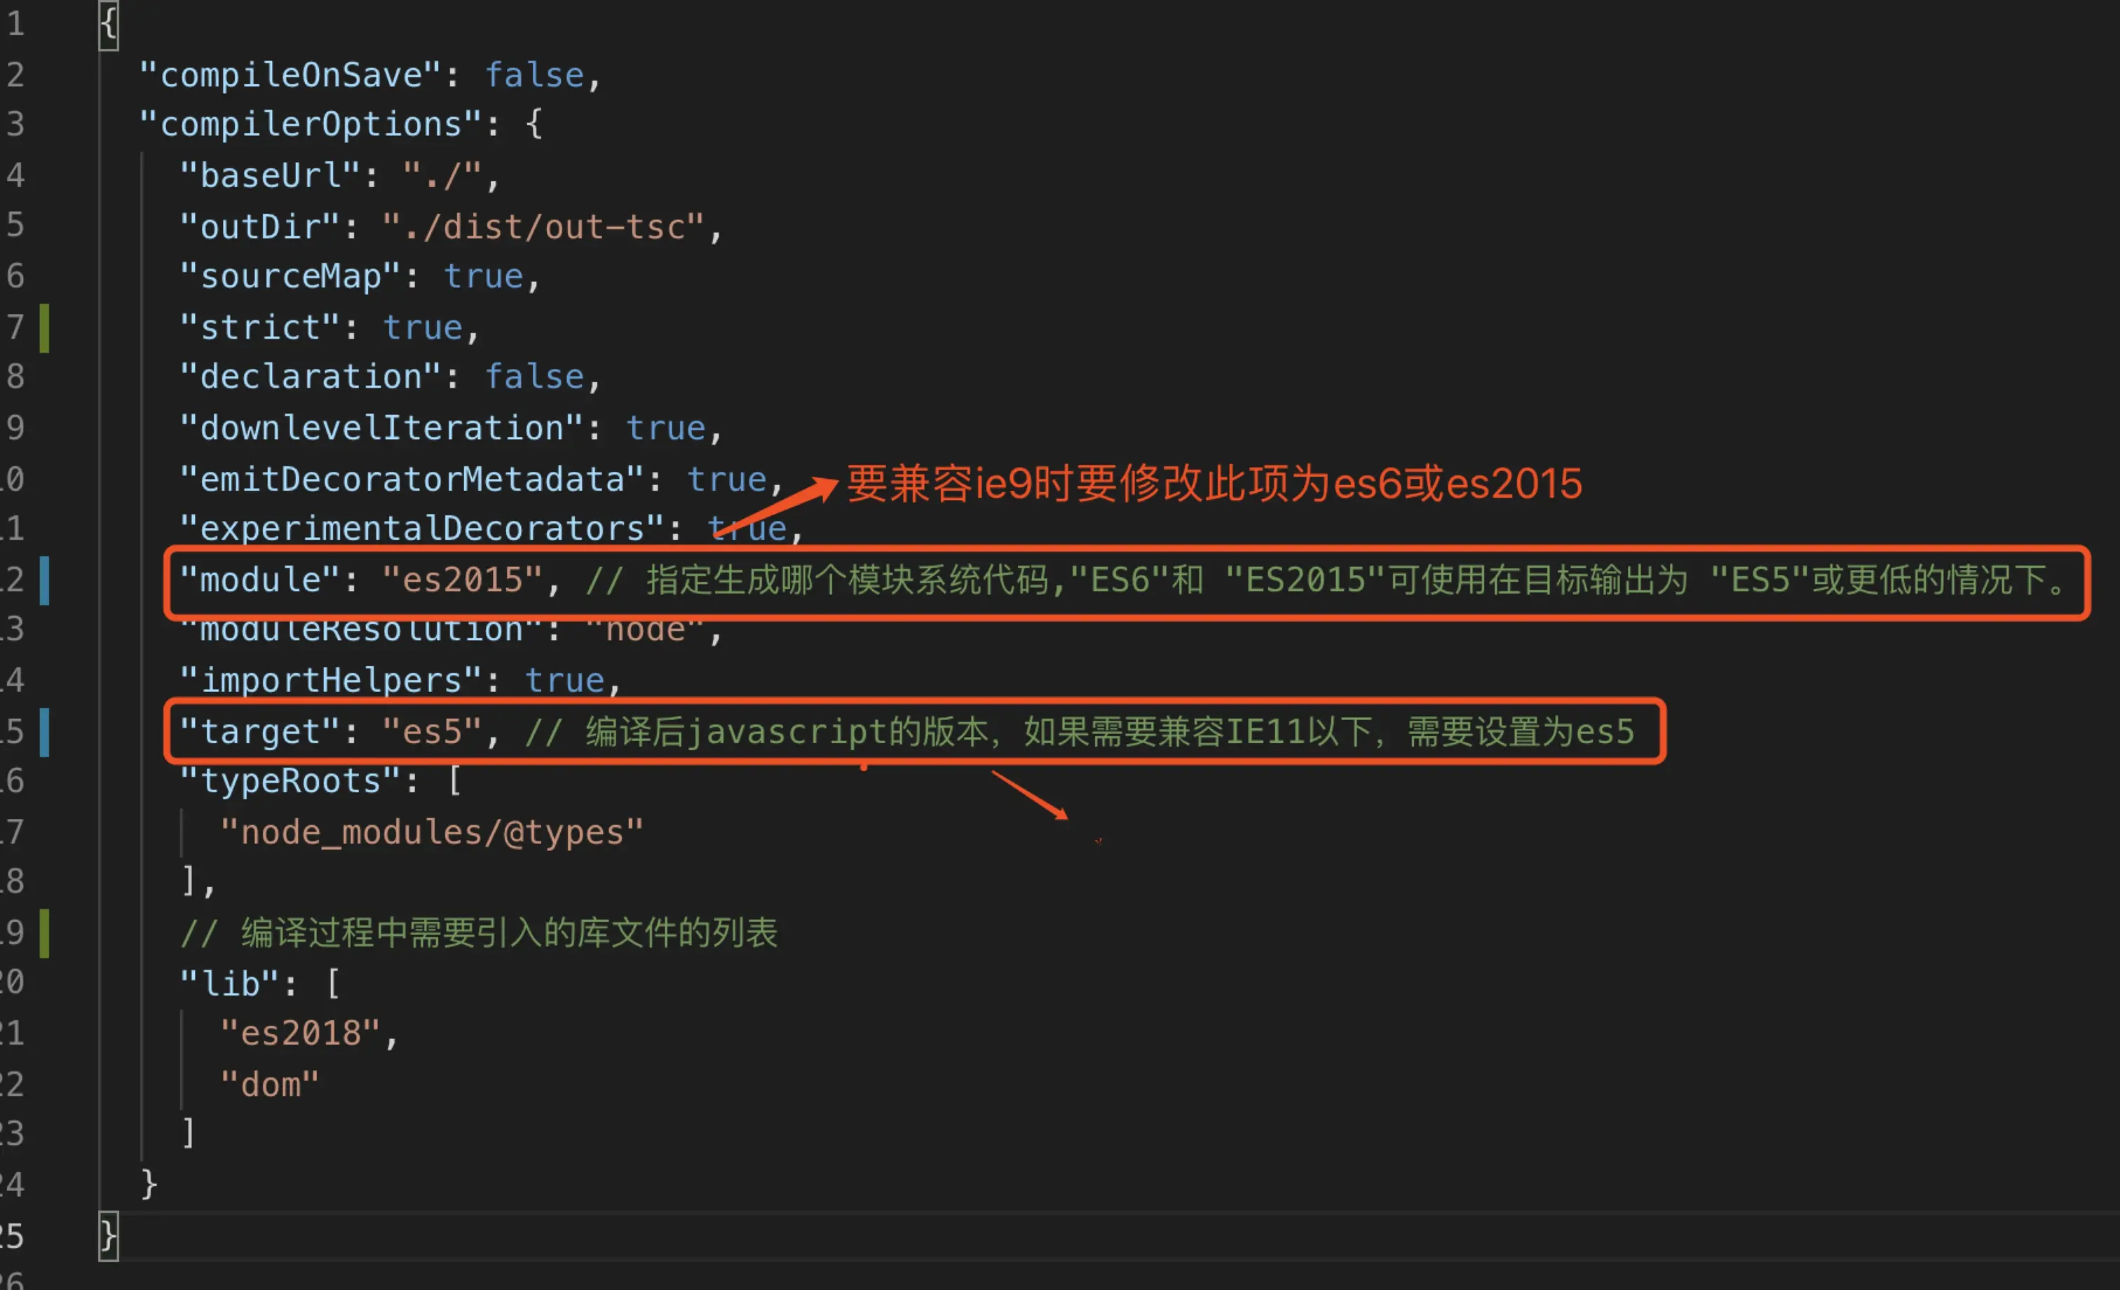Click the green gutter marker beside the lib comment
The height and width of the screenshot is (1290, 2120).
pos(45,933)
